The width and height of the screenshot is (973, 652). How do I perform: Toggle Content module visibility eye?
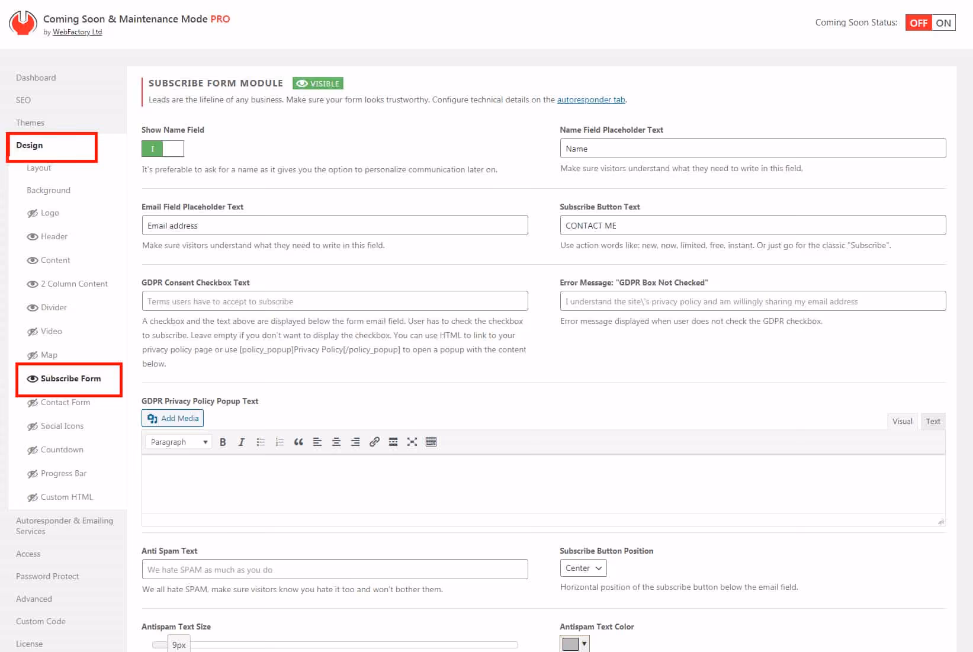[33, 261]
